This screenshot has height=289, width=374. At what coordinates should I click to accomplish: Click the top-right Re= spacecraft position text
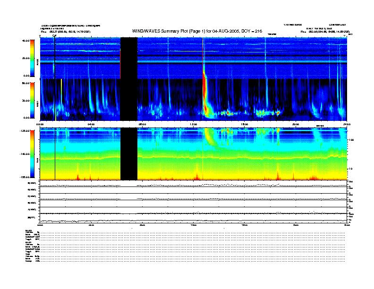[x=325, y=32]
